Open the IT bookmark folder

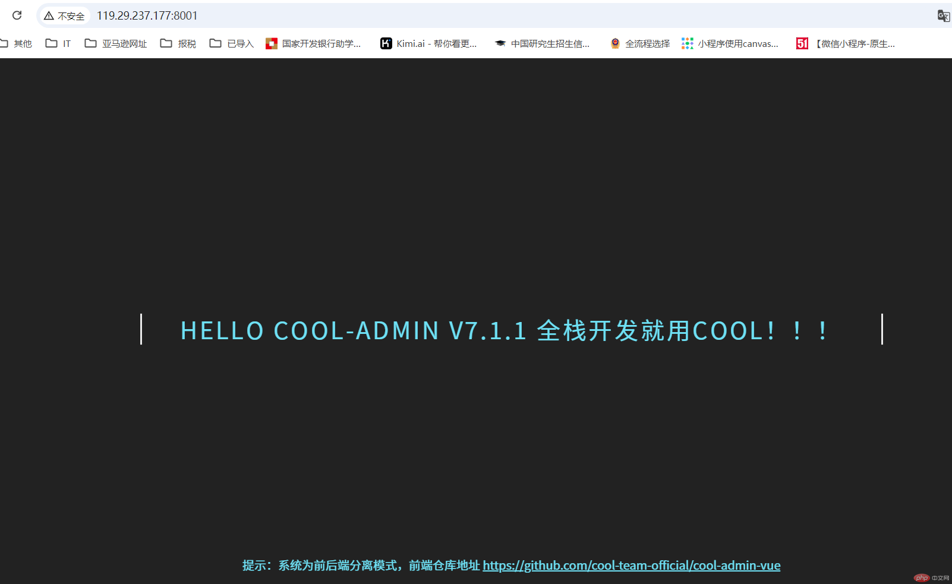click(58, 43)
